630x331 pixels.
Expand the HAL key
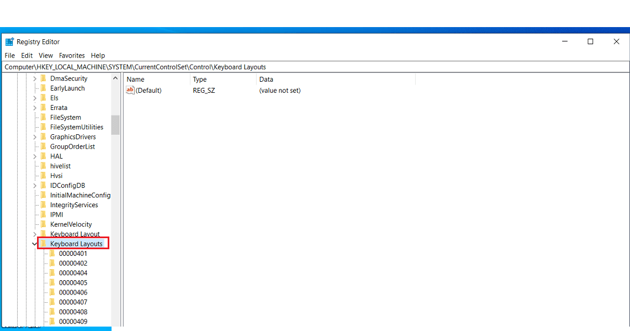point(35,156)
